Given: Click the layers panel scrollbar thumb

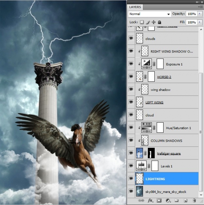Looking at the screenshot, I should click(201, 132).
